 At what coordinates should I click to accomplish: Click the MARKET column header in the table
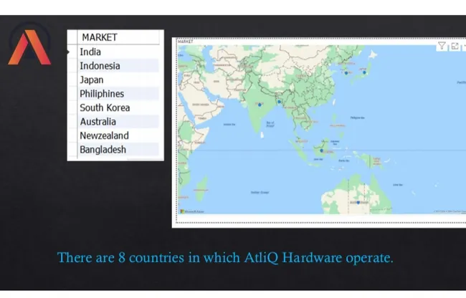coord(118,37)
